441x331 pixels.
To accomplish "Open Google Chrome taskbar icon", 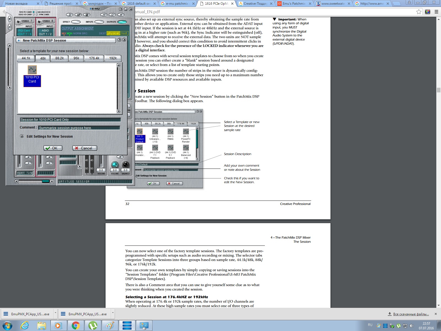I will tap(76, 326).
